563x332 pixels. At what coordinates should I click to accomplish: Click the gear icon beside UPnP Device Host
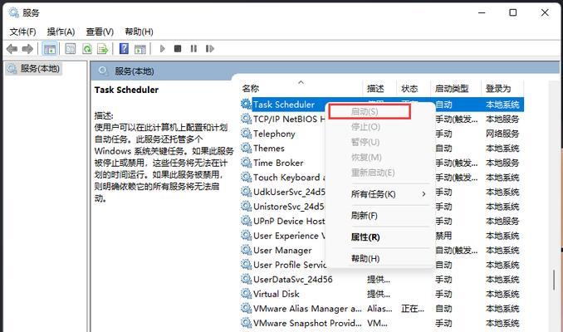click(246, 221)
